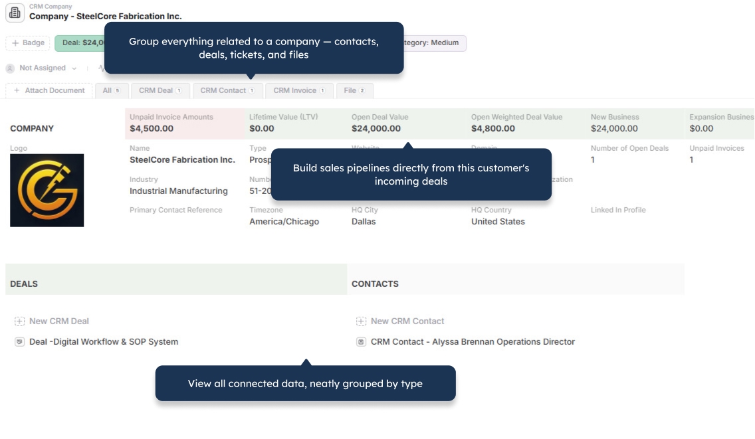
Task: Click the Not Assigned user avatar icon
Action: 10,68
